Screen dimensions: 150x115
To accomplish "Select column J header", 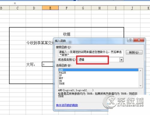I will click(x=132, y=8).
